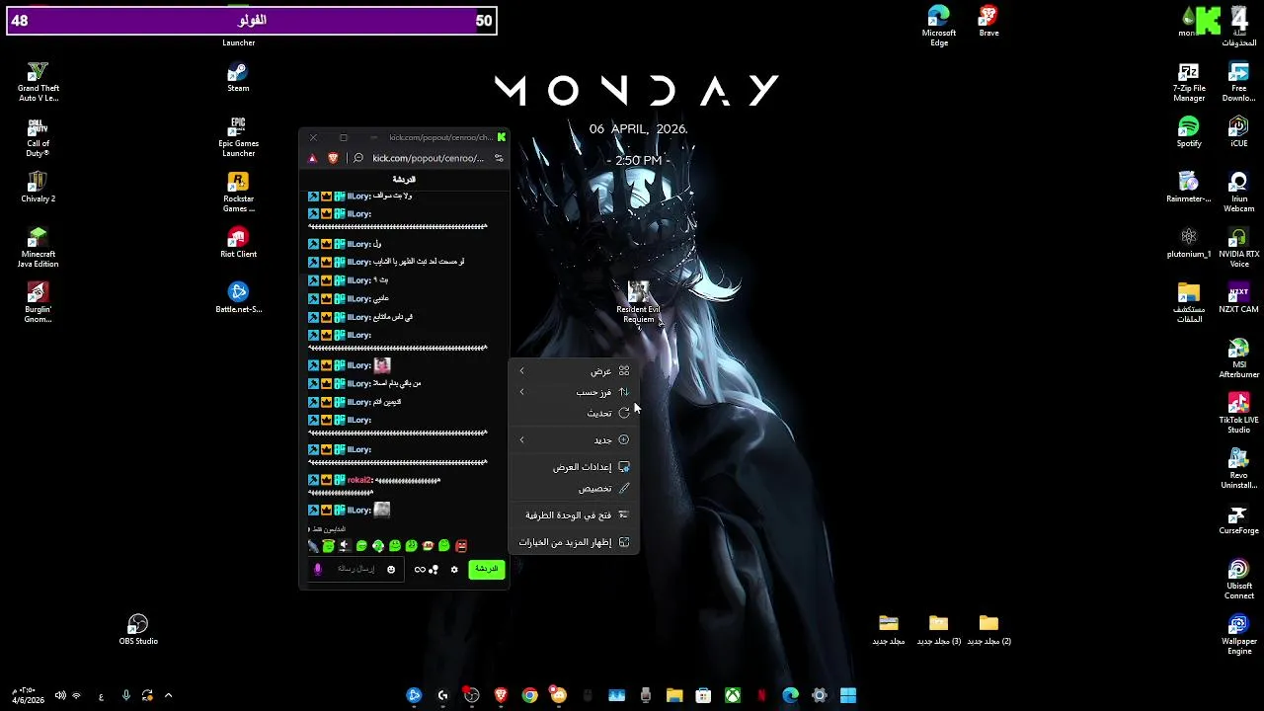The width and height of the screenshot is (1264, 711).
Task: Open the taskbar clock showing 4/6/2026
Action: (x=29, y=695)
